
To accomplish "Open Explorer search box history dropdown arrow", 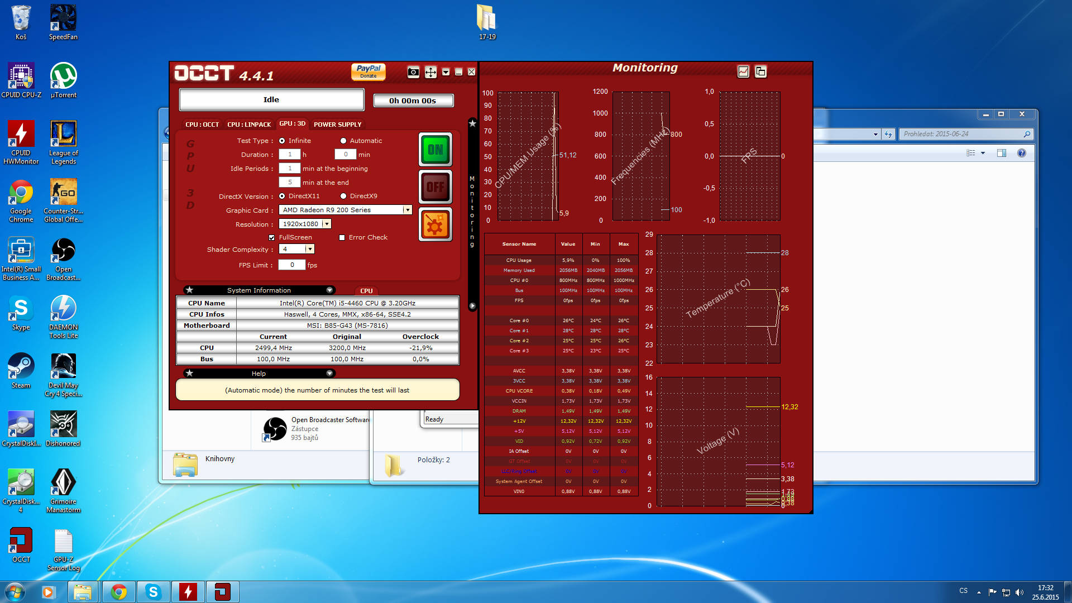I will pos(875,134).
